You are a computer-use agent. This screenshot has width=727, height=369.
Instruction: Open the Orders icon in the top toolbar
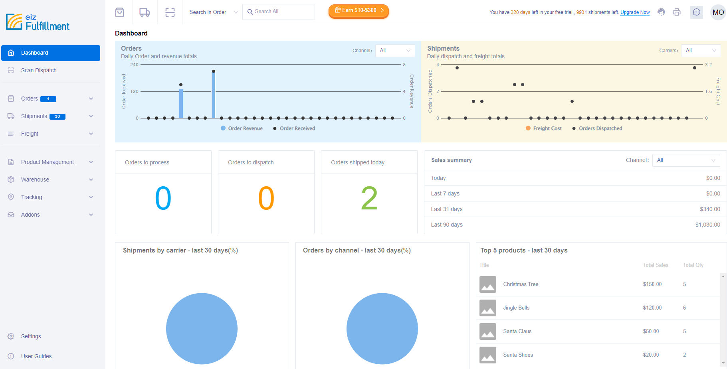[x=119, y=12]
